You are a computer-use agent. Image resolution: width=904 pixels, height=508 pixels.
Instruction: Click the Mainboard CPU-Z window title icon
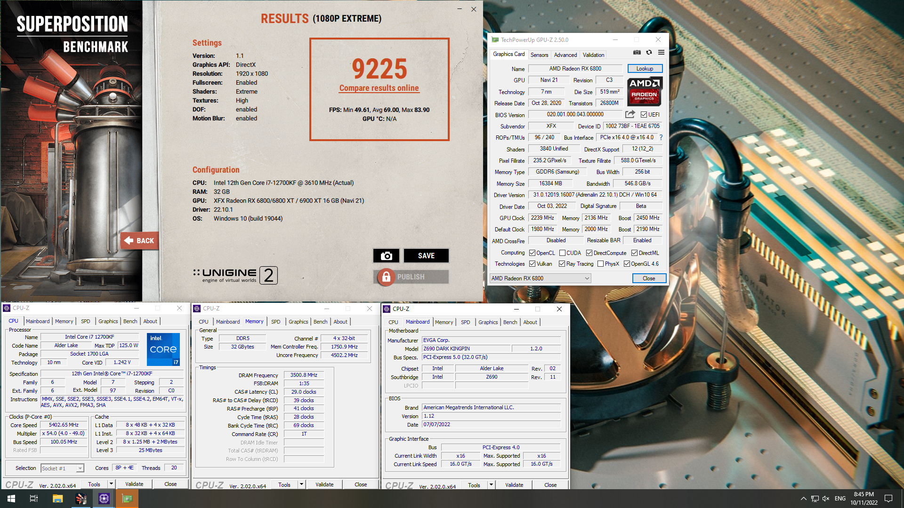coord(387,309)
